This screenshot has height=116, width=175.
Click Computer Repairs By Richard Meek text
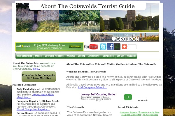point(38,101)
